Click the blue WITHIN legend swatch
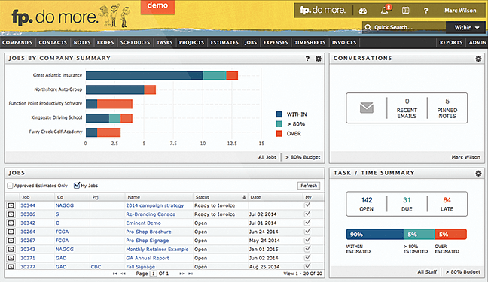Viewport: 488px width, 282px height. 279,114
